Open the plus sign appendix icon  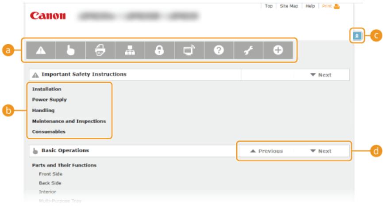click(x=278, y=51)
